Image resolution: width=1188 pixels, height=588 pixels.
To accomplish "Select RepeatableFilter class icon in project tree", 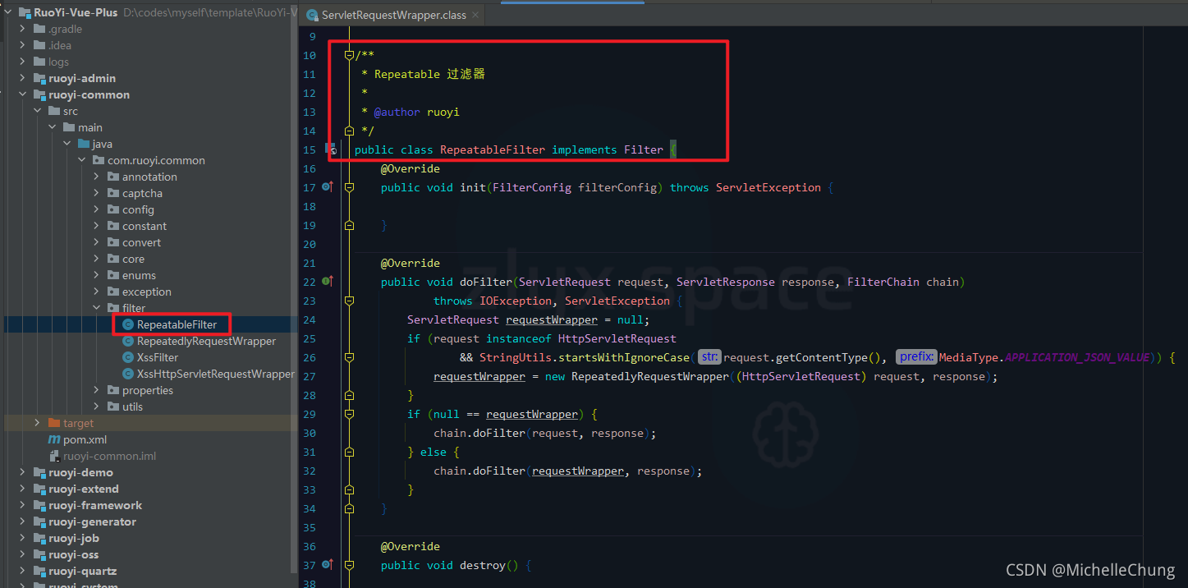I will [x=127, y=324].
